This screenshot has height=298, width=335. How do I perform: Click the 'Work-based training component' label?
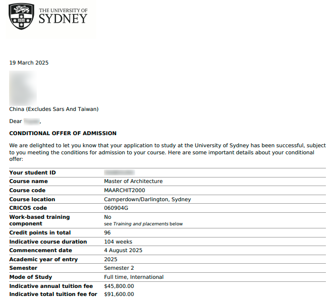click(39, 220)
